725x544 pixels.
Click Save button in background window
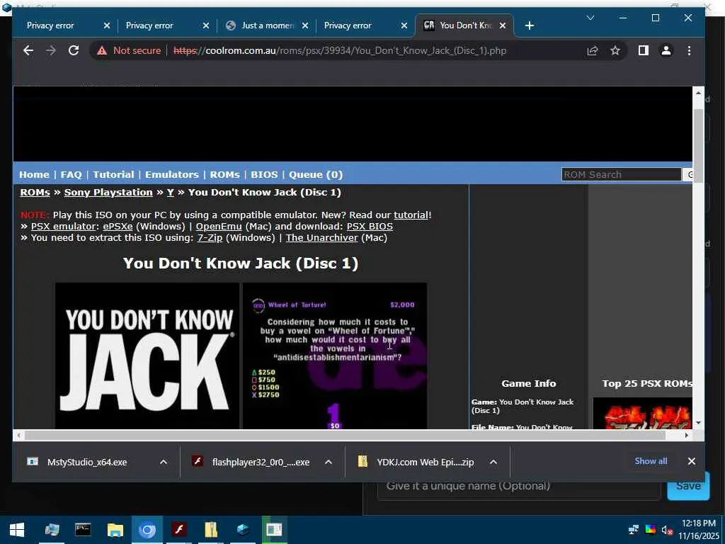click(x=688, y=486)
